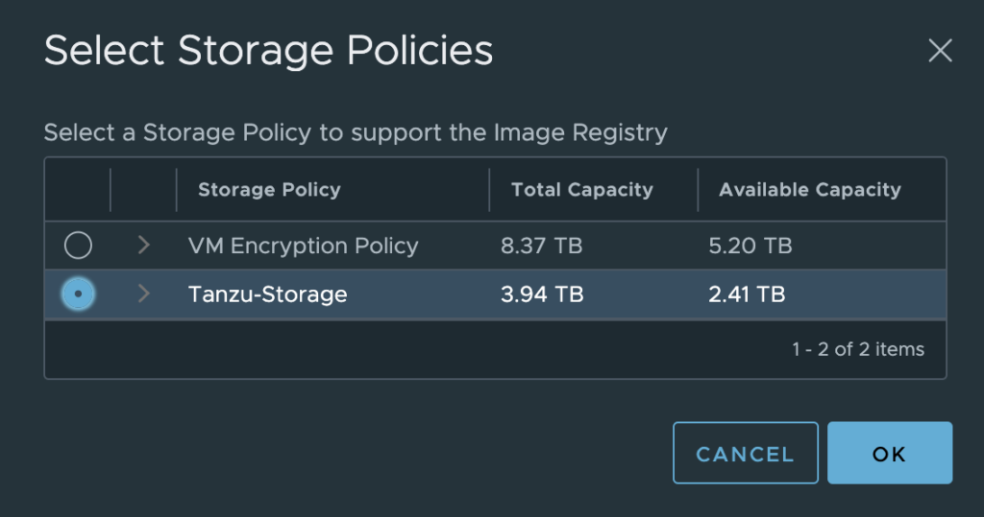
Task: Click the Available Capacity column header
Action: [809, 190]
